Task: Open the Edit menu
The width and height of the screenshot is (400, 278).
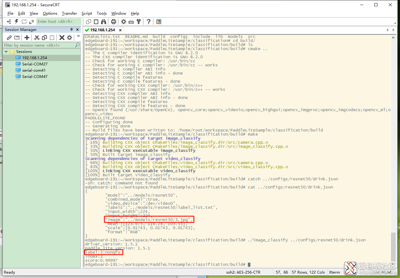Action: coord(22,13)
